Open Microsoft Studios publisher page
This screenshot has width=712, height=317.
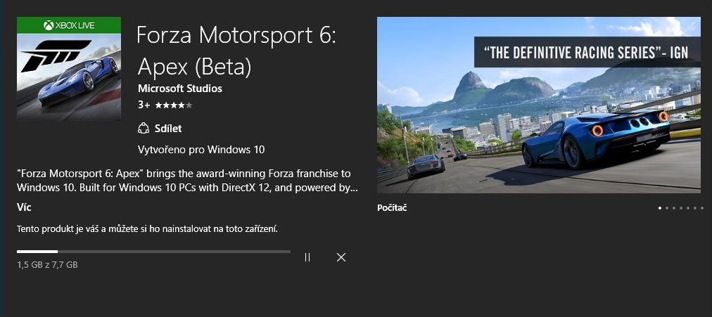coord(180,89)
